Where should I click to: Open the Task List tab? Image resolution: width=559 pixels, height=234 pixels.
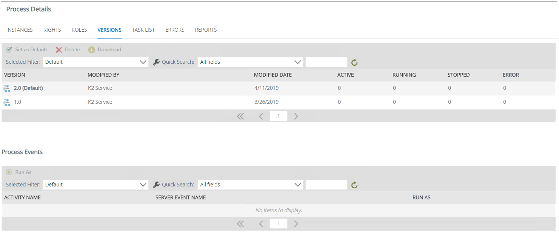[x=143, y=30]
